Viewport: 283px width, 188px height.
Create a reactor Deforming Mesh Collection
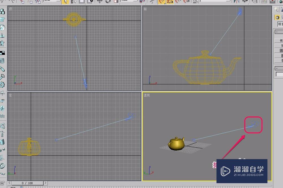tap(2, 43)
